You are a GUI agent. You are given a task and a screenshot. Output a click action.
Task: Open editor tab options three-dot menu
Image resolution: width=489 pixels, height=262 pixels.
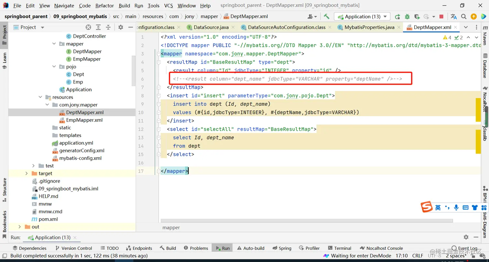[x=476, y=27]
